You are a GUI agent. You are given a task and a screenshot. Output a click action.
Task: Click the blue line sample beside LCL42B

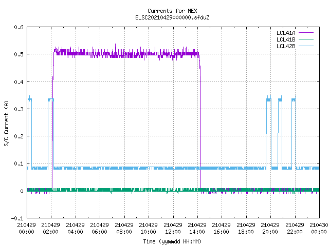[306, 46]
